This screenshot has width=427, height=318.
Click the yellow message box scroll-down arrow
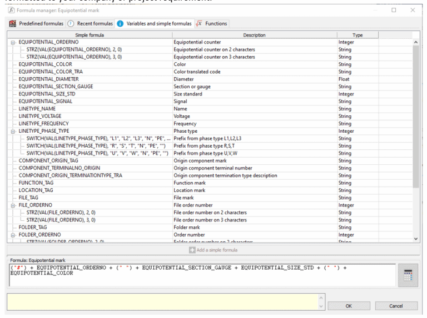321,306
